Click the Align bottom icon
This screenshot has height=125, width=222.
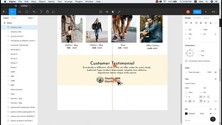(x=211, y=23)
